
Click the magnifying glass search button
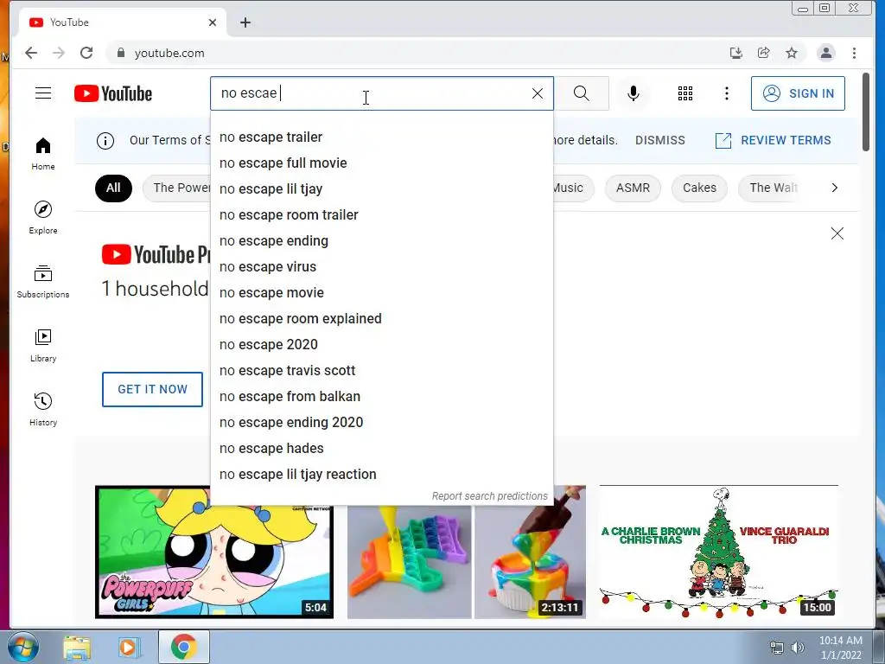coord(582,93)
